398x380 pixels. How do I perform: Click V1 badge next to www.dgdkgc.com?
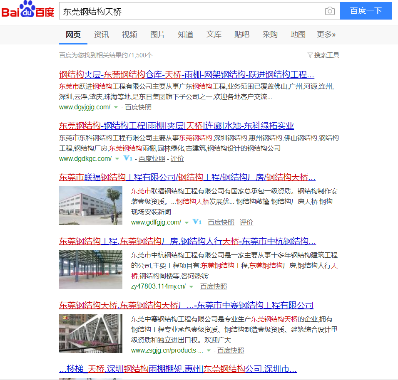pyautogui.click(x=128, y=158)
